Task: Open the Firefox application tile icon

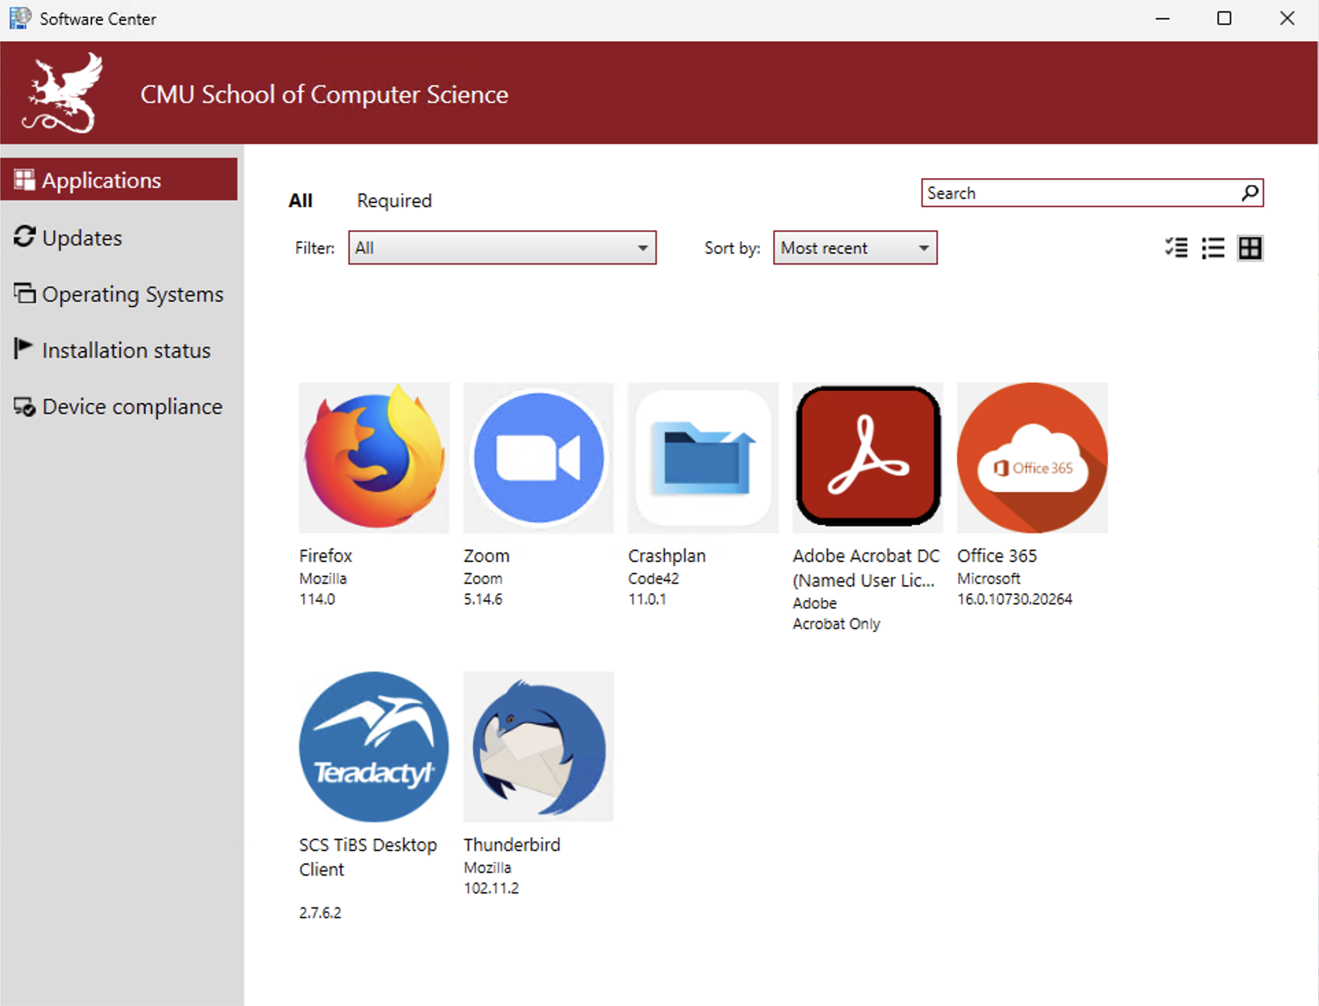Action: 374,458
